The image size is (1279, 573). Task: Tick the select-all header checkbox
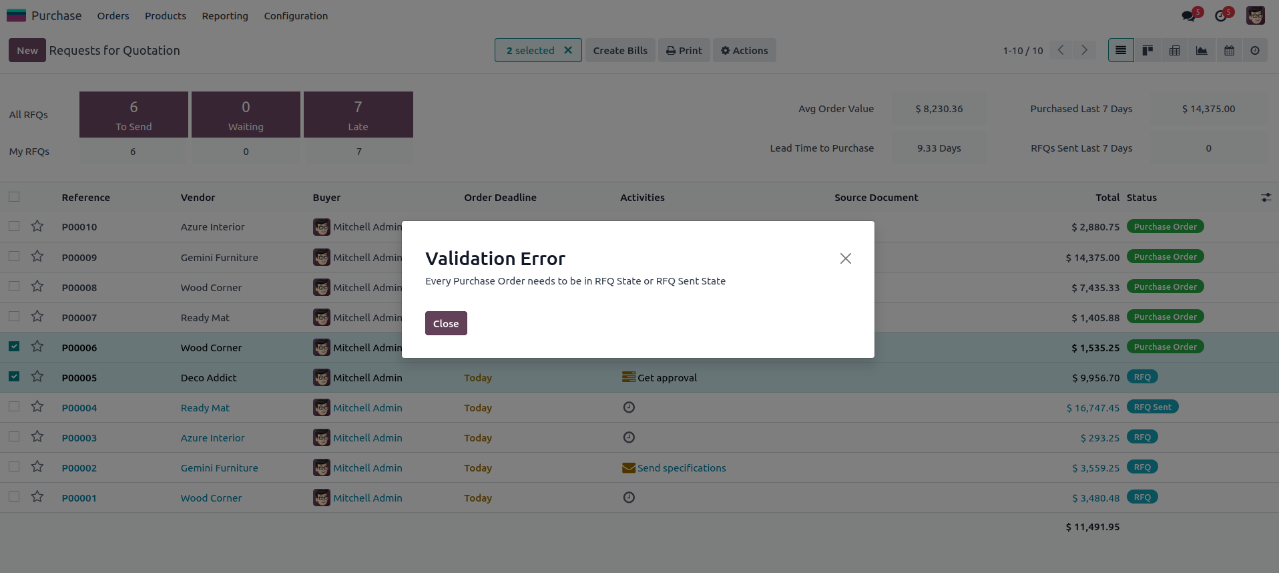(14, 197)
